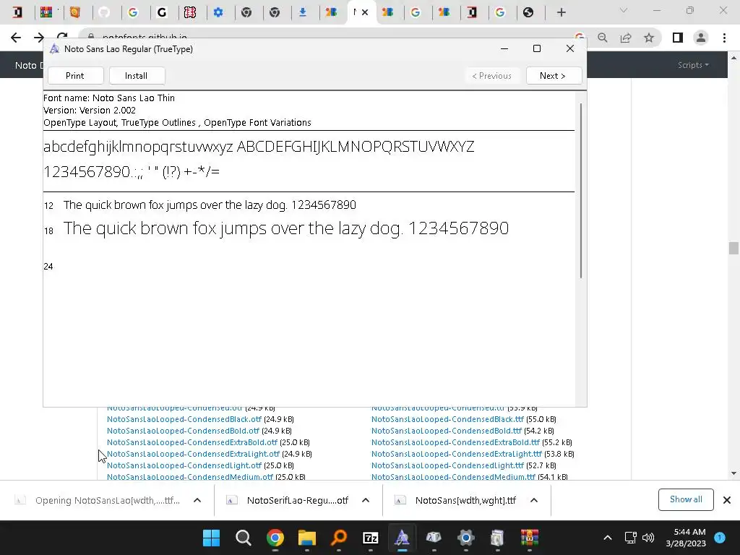Switch to the last globe-icon tab

[528, 12]
